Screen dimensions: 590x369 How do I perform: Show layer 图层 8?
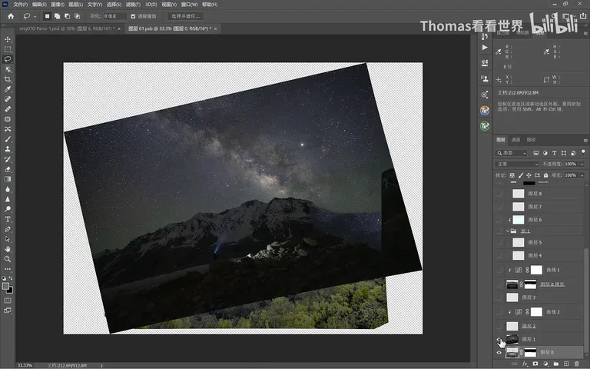[499, 194]
